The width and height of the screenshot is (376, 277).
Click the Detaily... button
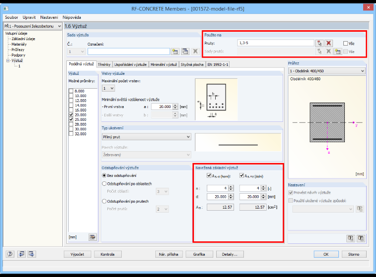click(x=230, y=254)
